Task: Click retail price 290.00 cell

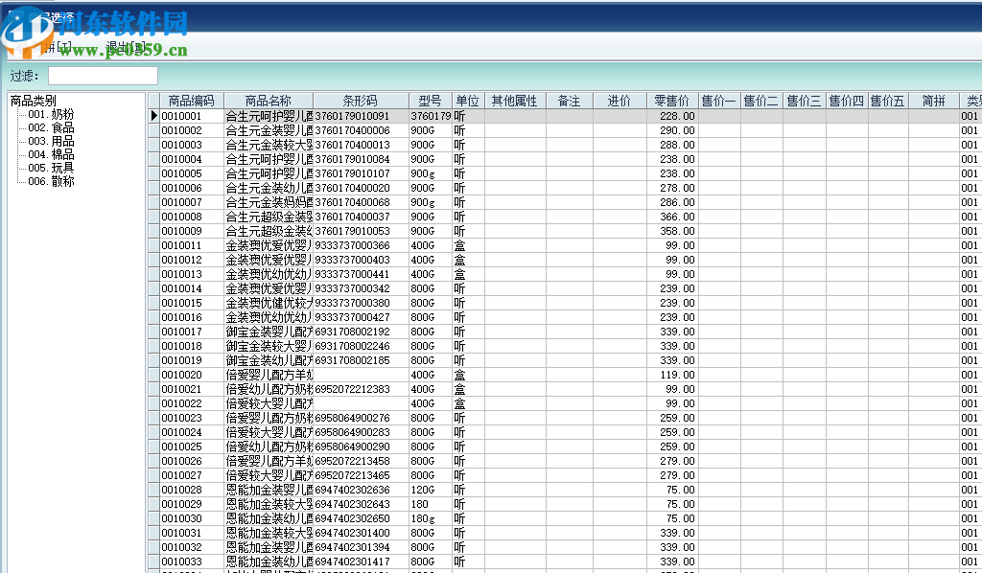Action: (672, 130)
